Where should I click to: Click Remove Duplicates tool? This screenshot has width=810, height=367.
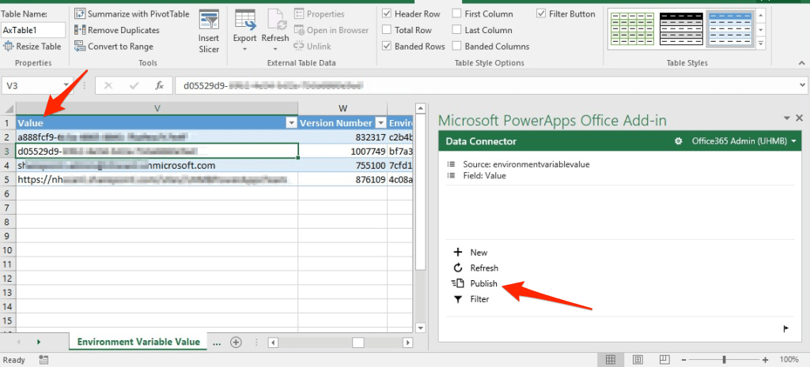[117, 31]
